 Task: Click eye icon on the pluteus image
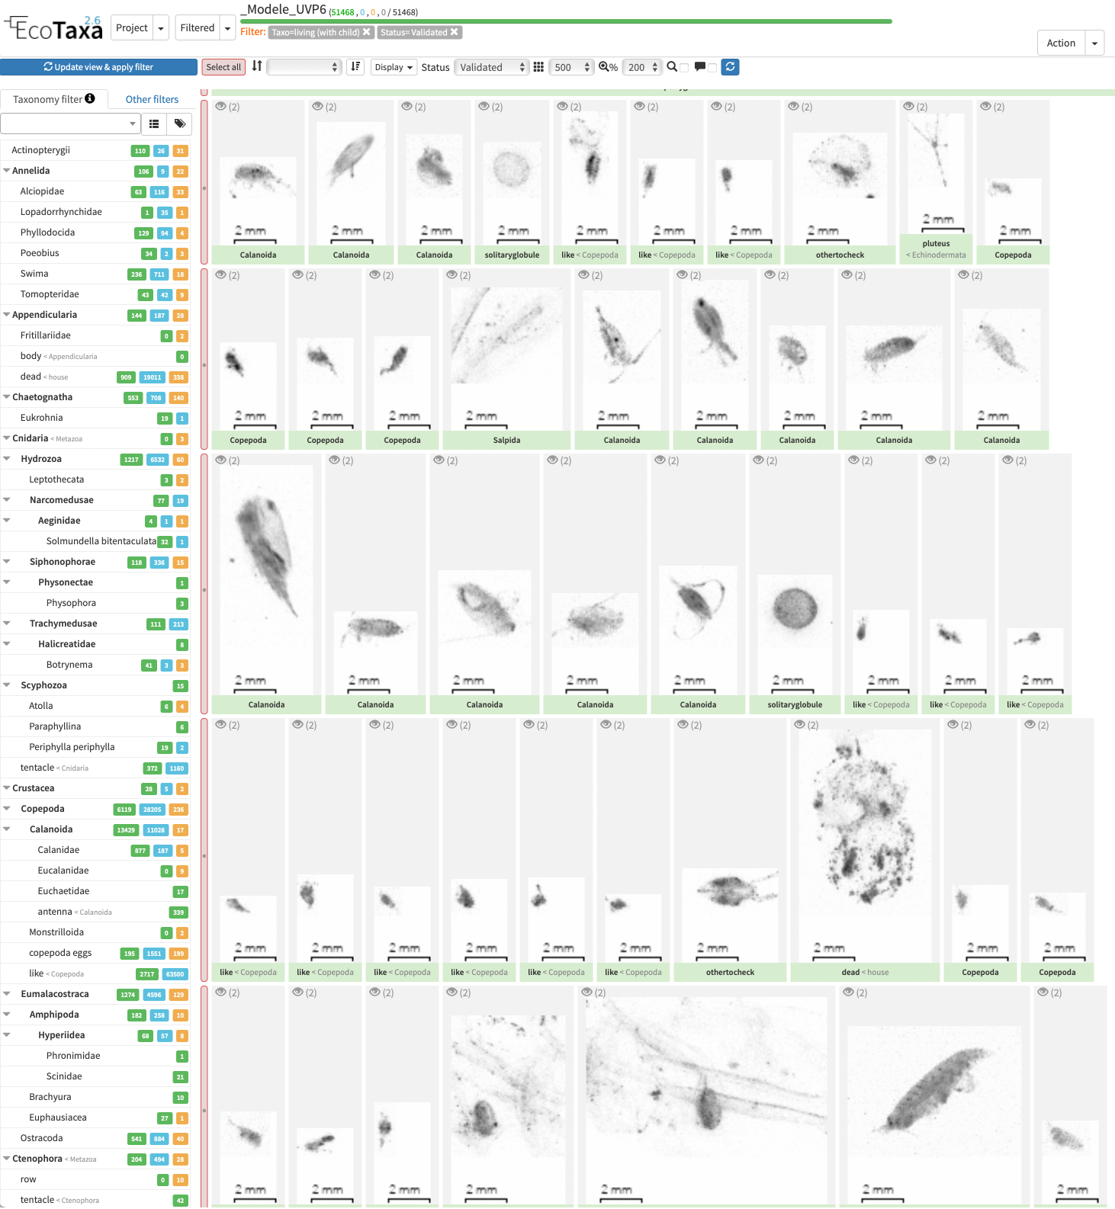coord(908,107)
